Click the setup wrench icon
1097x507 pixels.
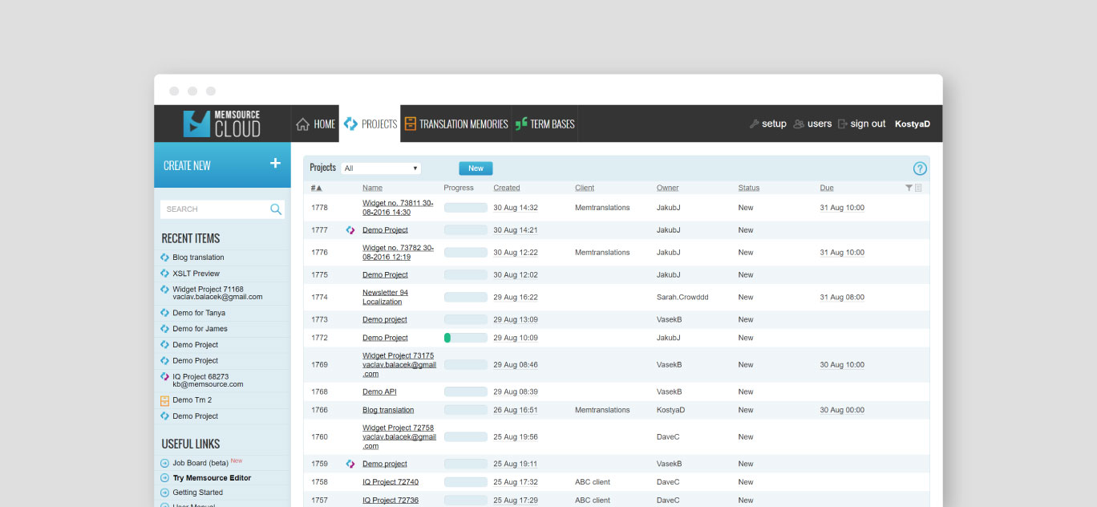pos(753,124)
